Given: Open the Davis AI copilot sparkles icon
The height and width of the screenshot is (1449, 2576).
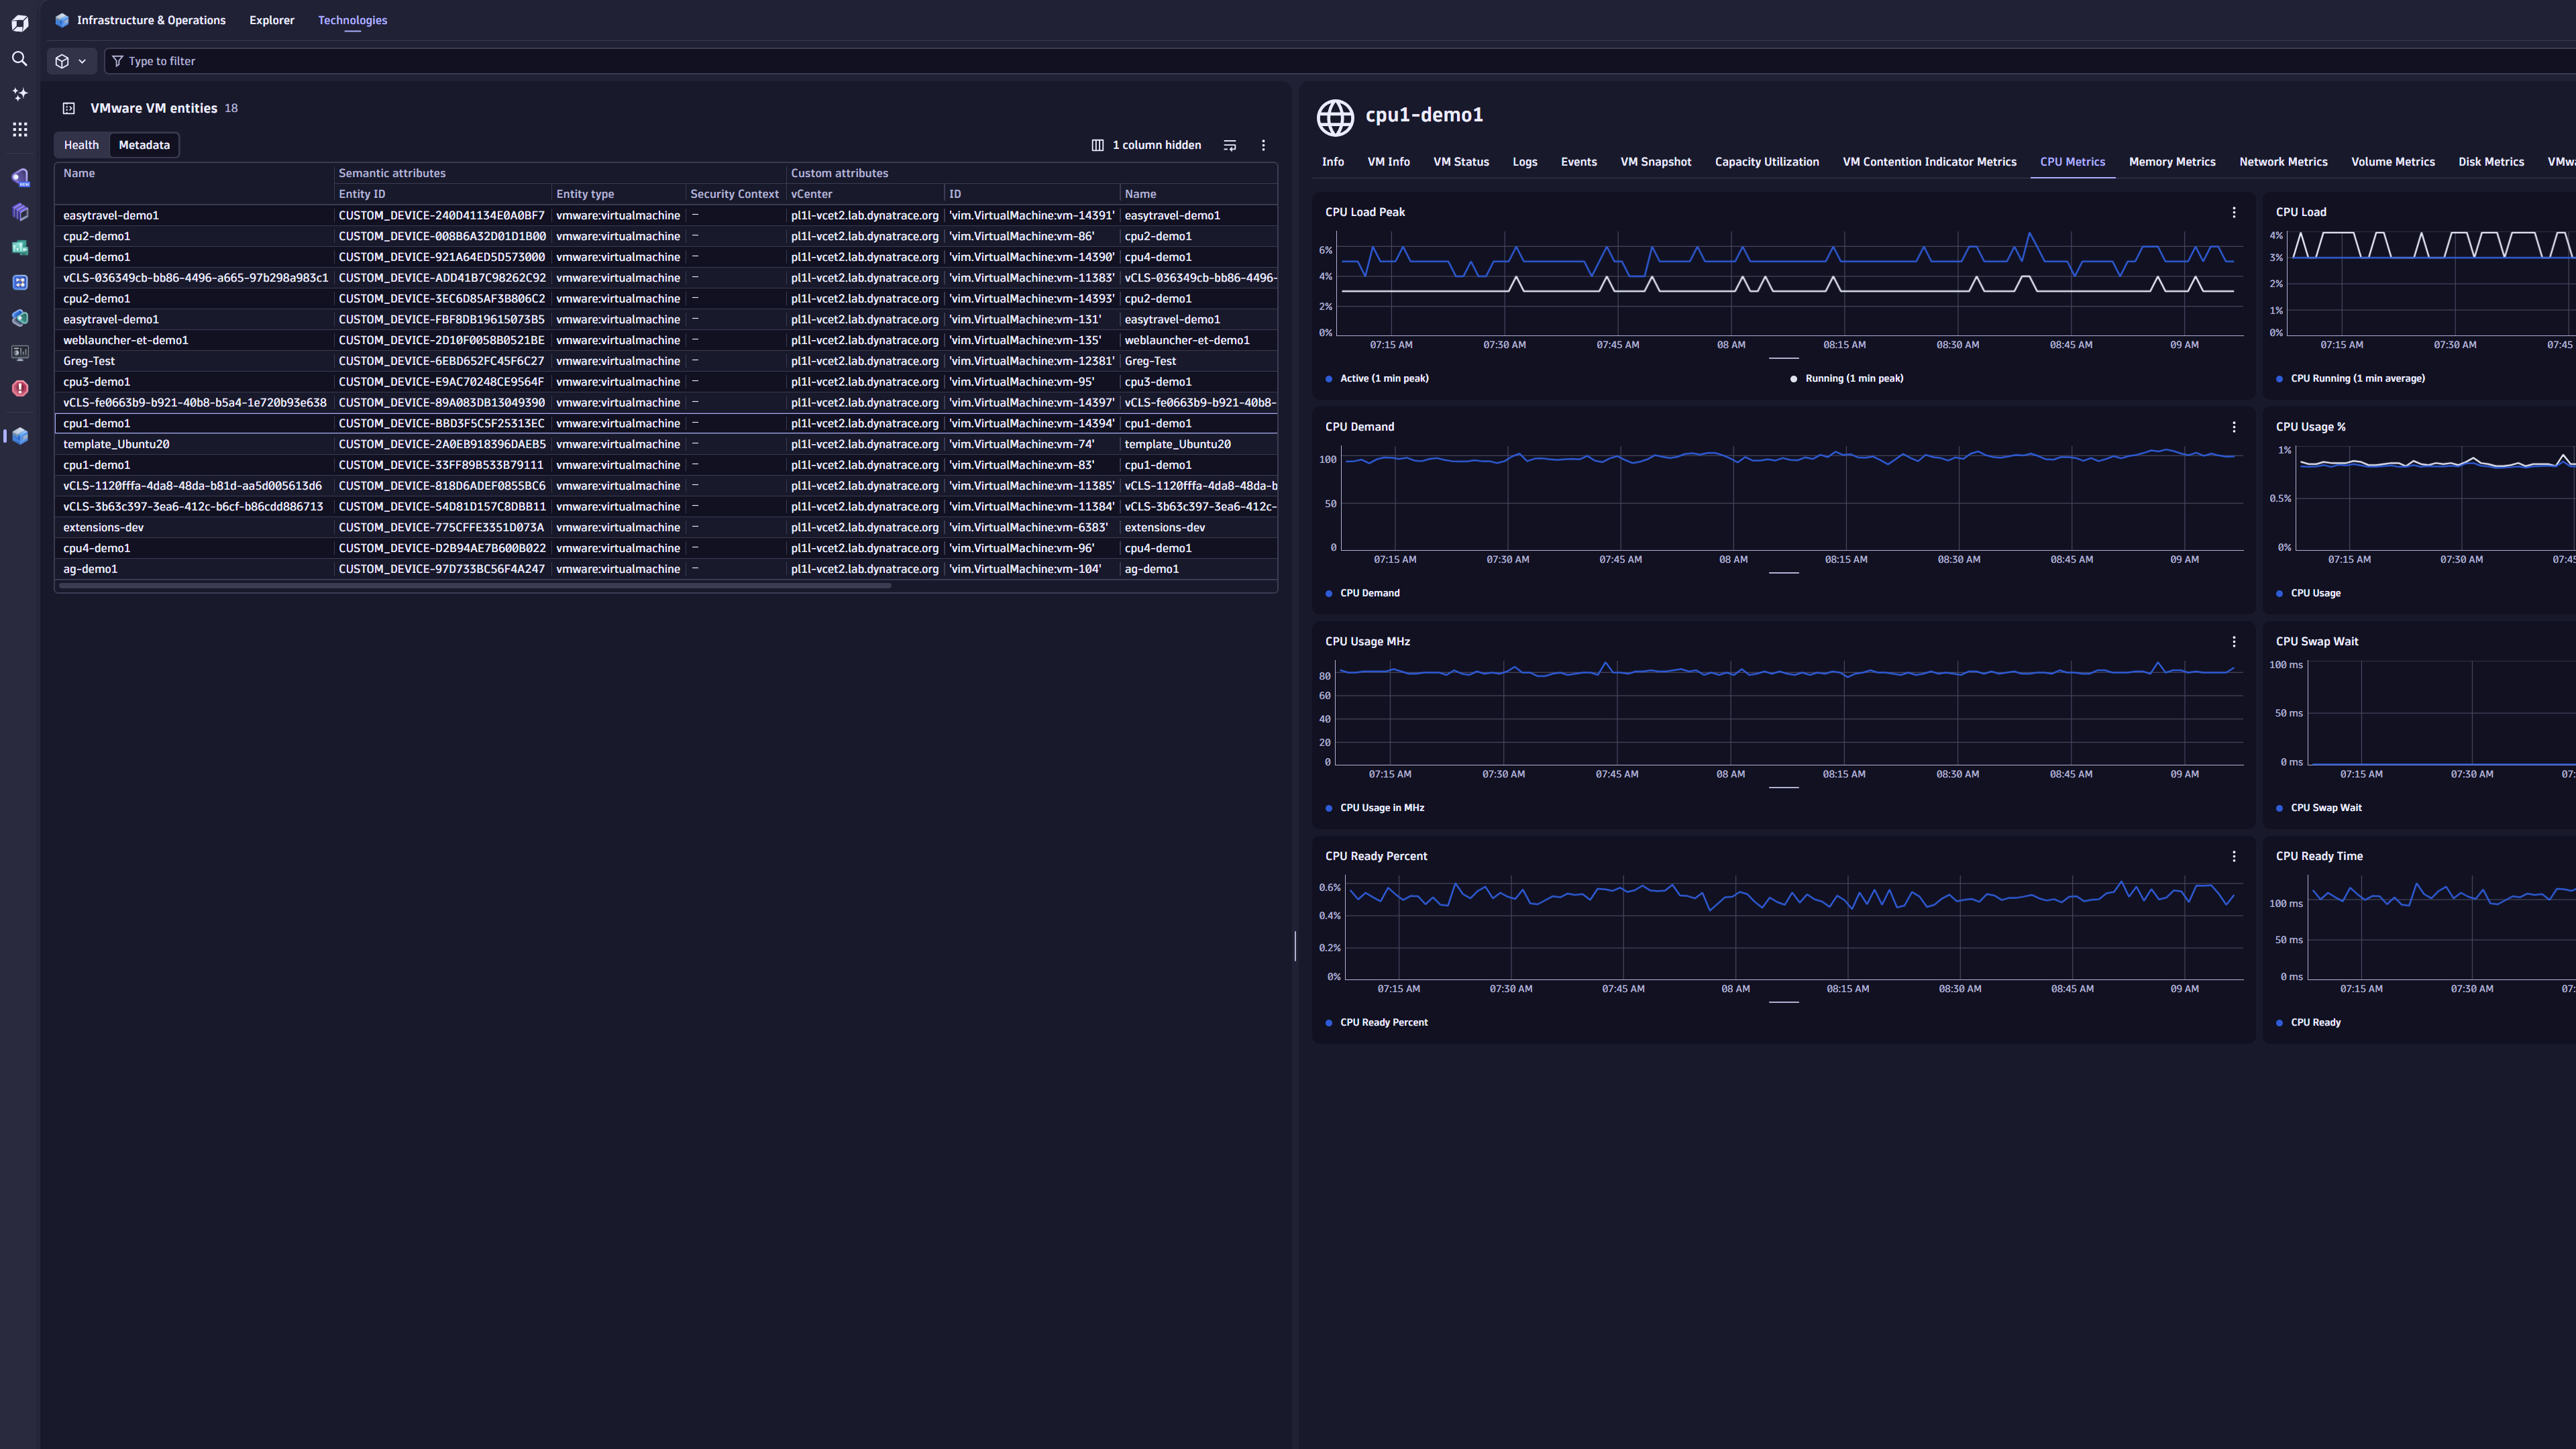Looking at the screenshot, I should click(x=19, y=93).
